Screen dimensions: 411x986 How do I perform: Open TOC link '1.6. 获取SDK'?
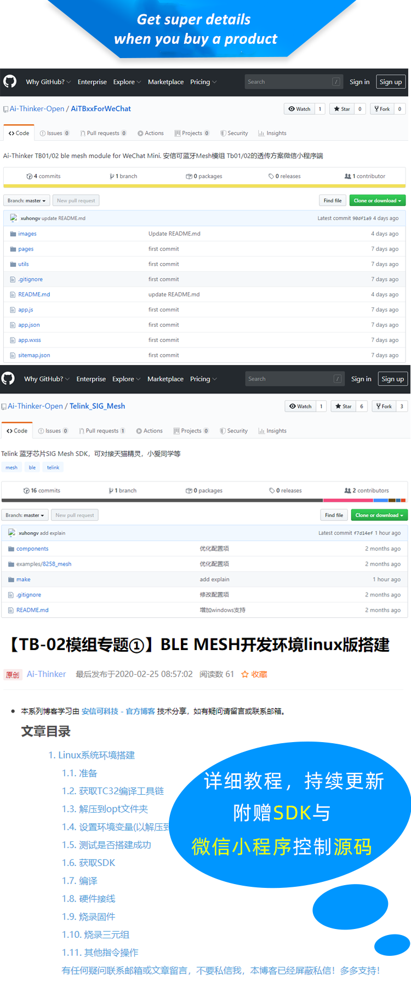(89, 863)
